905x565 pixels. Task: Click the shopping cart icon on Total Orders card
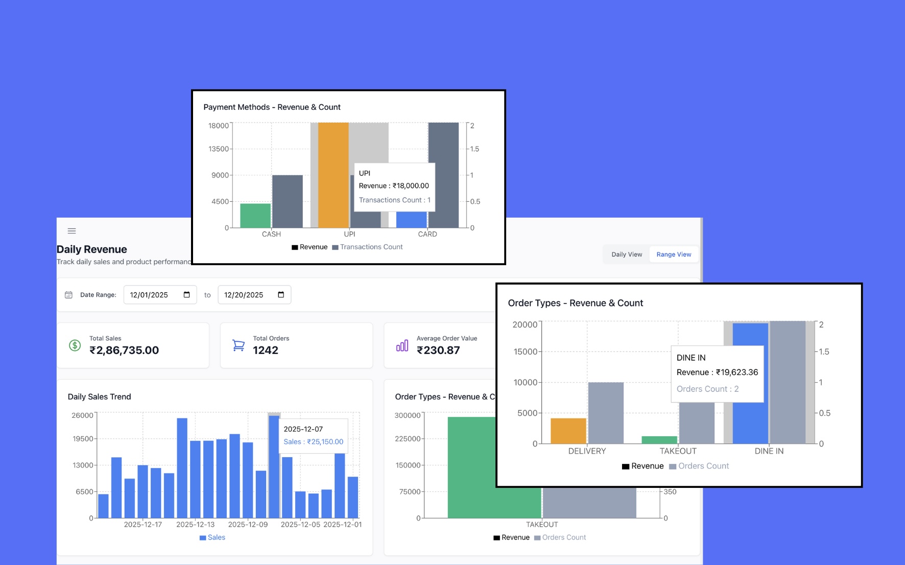239,345
